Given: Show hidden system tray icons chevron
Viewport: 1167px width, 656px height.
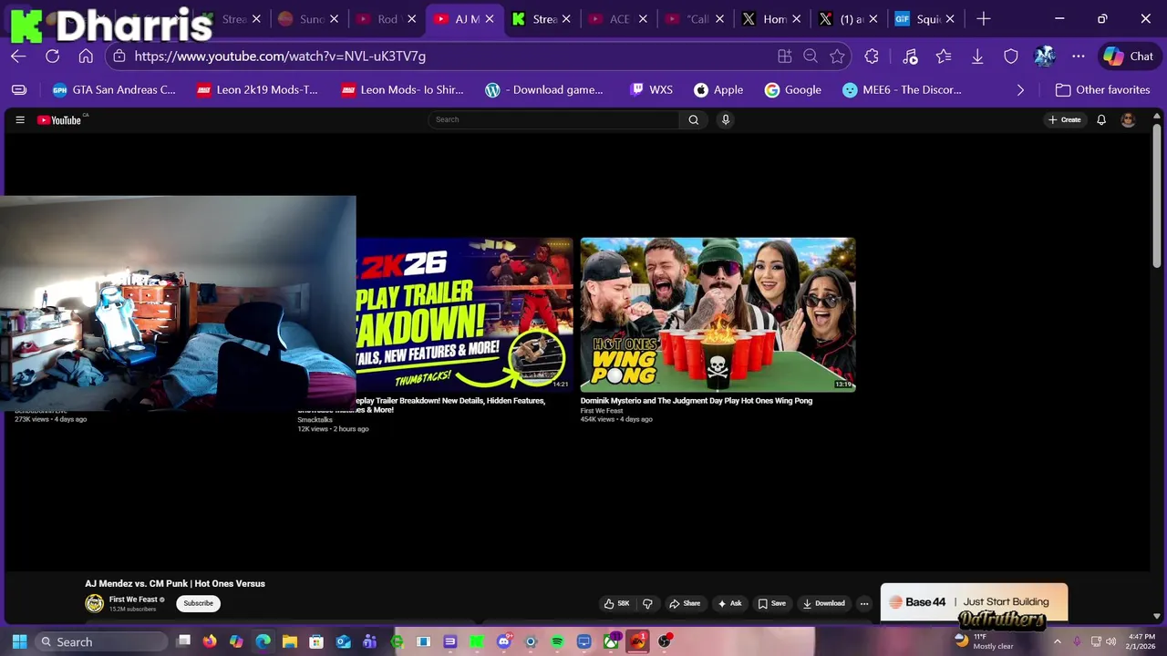Looking at the screenshot, I should point(1057,641).
